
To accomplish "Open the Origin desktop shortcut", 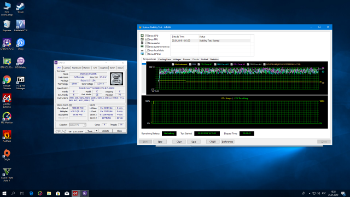I will (x=7, y=154).
